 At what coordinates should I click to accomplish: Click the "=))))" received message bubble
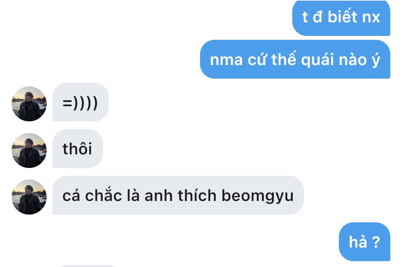pyautogui.click(x=80, y=102)
